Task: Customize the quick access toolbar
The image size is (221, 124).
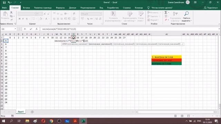Action: click(21, 2)
